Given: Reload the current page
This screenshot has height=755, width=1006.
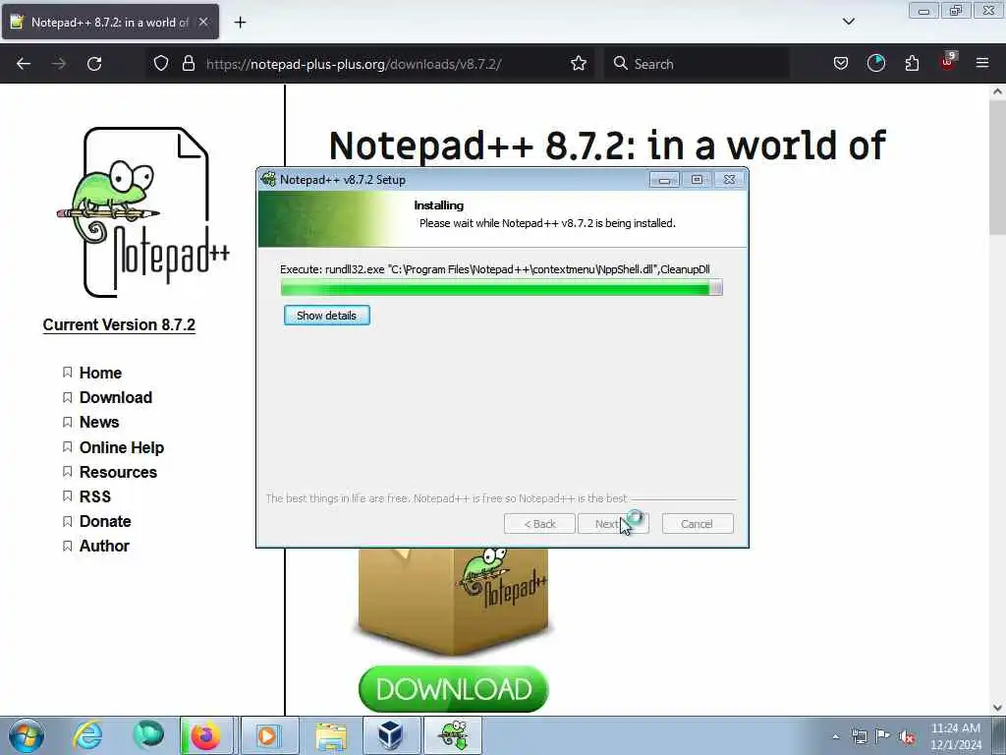Looking at the screenshot, I should 94,64.
